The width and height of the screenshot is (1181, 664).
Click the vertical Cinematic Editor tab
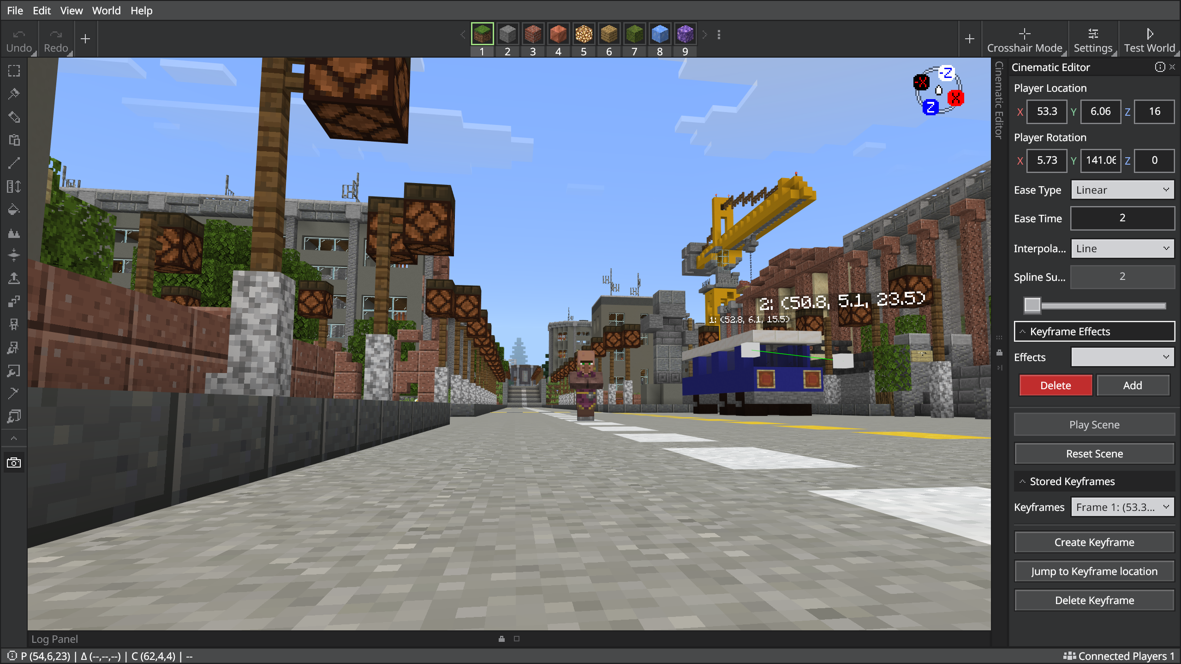pos(999,100)
